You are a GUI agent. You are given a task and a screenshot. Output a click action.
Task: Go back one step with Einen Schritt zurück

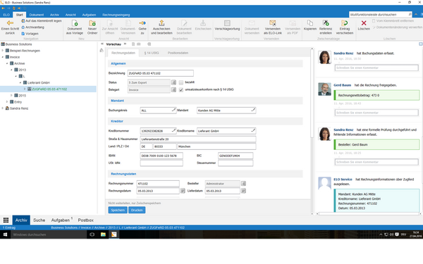tap(10, 27)
